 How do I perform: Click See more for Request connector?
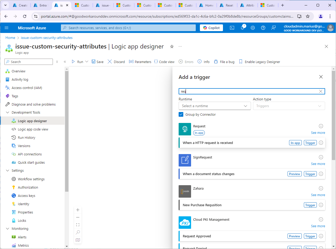[x=318, y=133]
